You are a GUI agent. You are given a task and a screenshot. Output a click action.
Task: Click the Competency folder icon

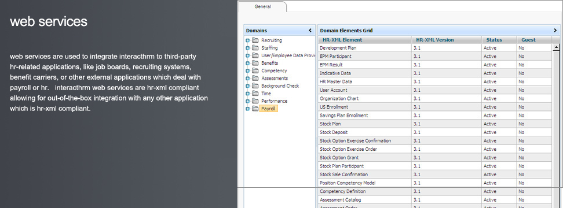click(255, 70)
